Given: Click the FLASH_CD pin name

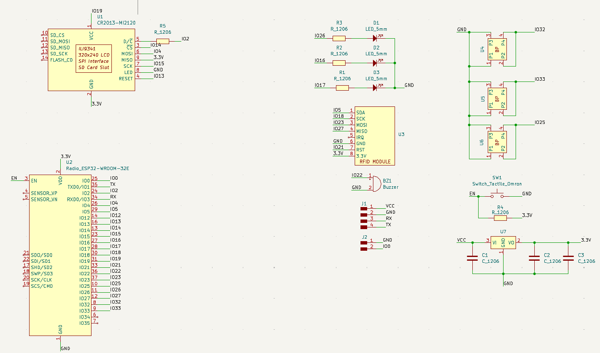Looking at the screenshot, I should point(62,60).
